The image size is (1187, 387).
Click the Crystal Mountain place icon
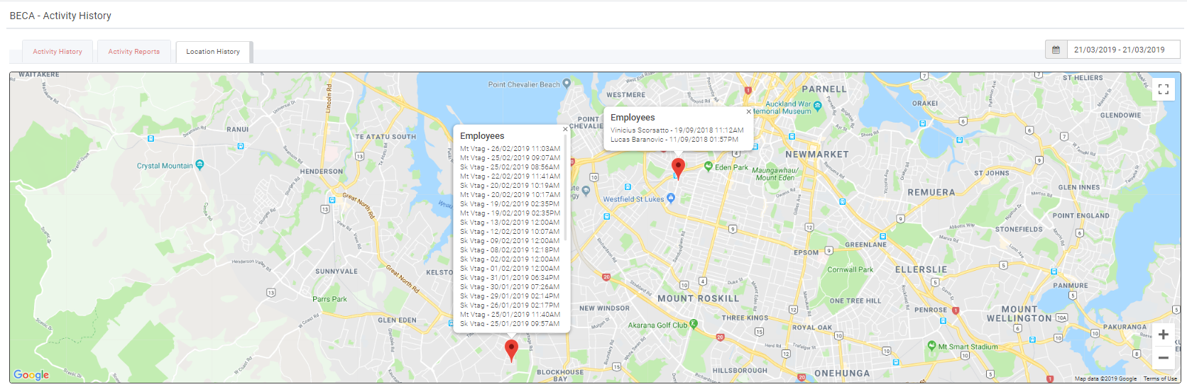[x=200, y=164]
